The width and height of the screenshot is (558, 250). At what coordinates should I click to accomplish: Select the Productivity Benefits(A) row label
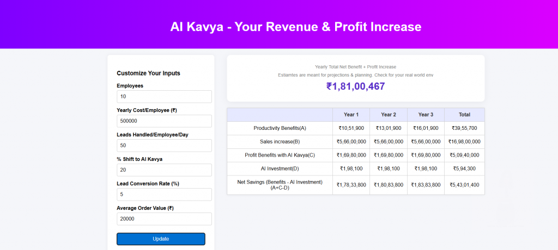pyautogui.click(x=280, y=128)
